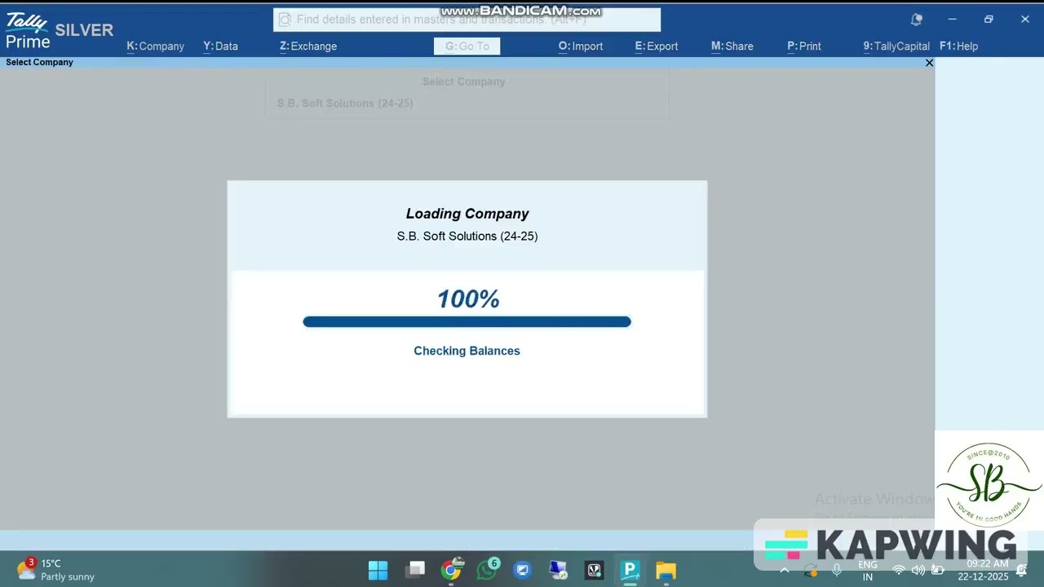This screenshot has height=587, width=1044.
Task: Minimize the TallyPrime window
Action: tap(952, 20)
